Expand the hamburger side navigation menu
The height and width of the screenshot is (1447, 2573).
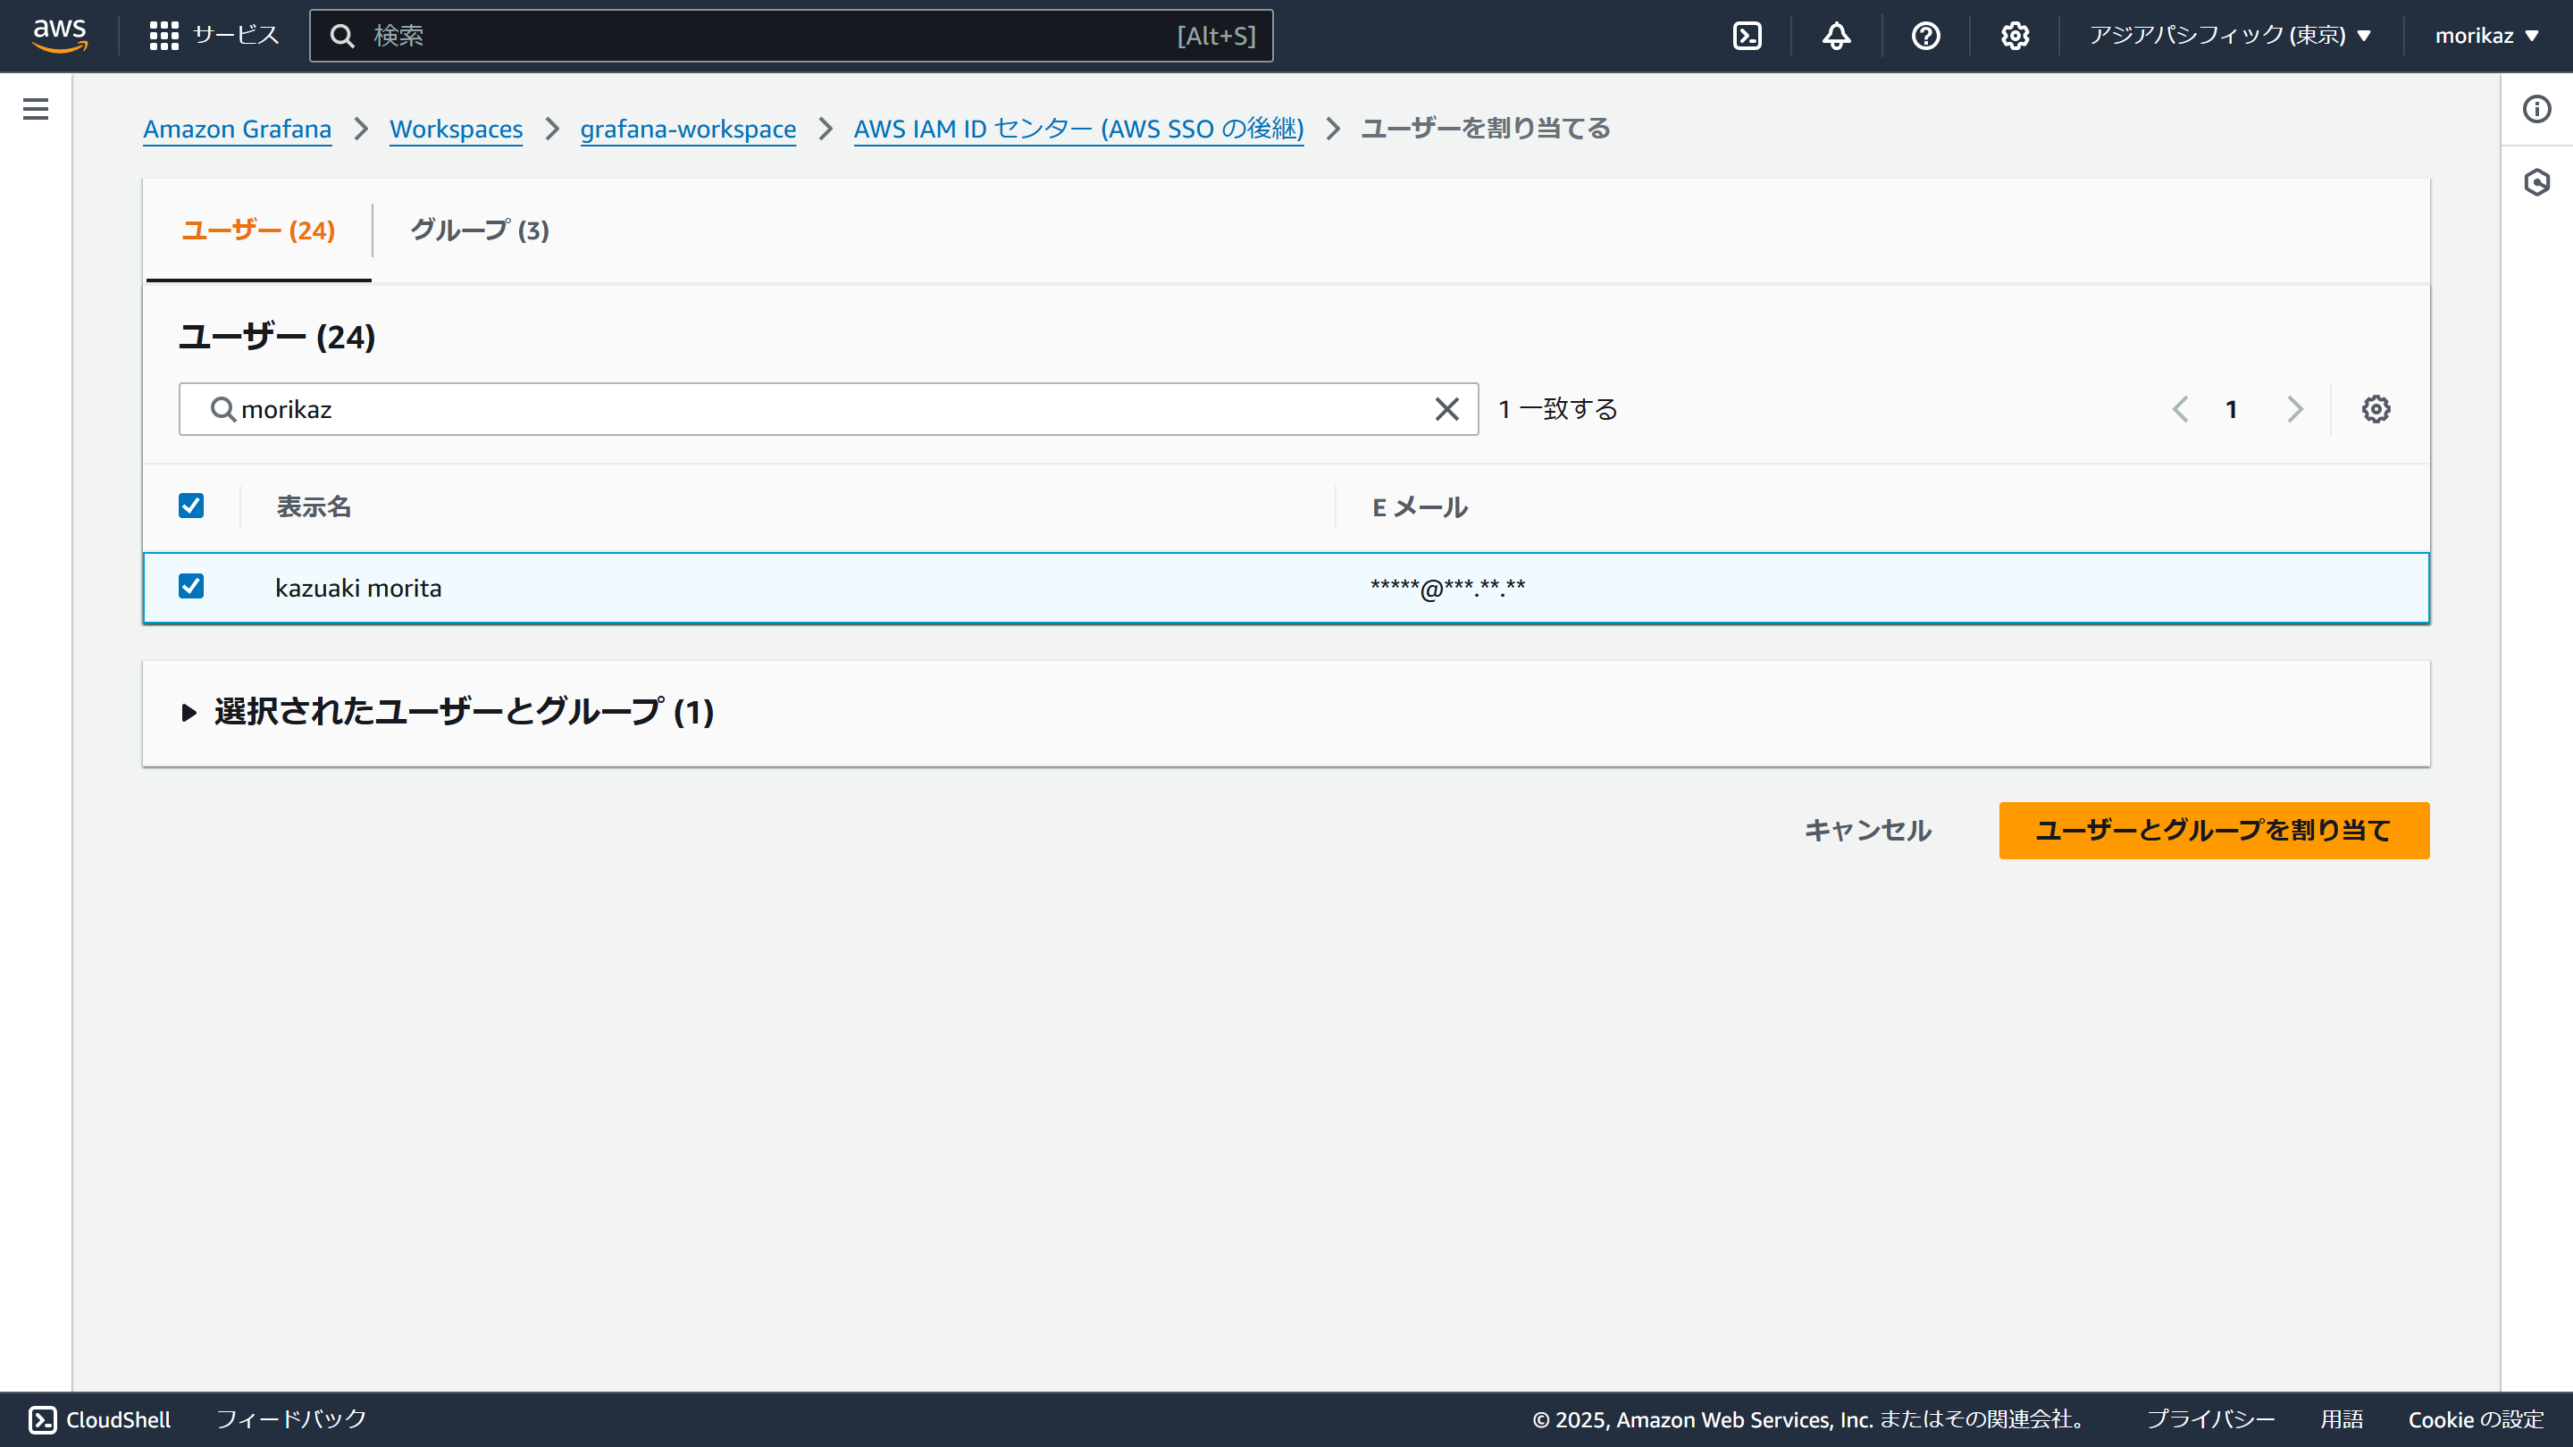tap(36, 109)
